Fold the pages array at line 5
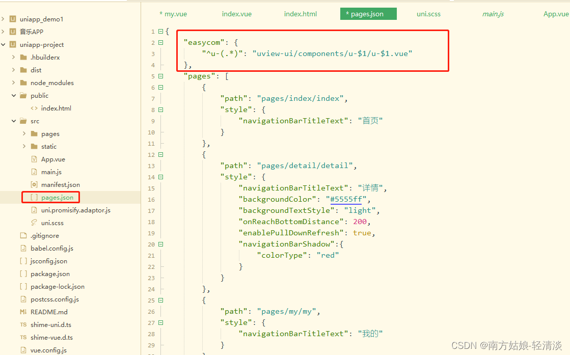Image resolution: width=570 pixels, height=355 pixels. (x=160, y=76)
